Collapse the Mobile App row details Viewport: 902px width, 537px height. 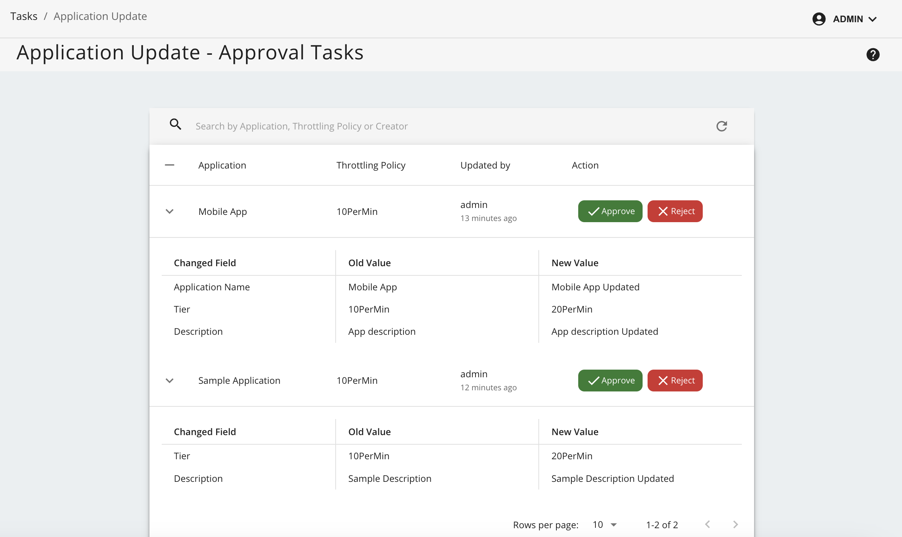point(169,211)
